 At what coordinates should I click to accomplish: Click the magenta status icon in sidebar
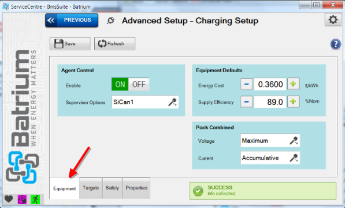[x=22, y=199]
